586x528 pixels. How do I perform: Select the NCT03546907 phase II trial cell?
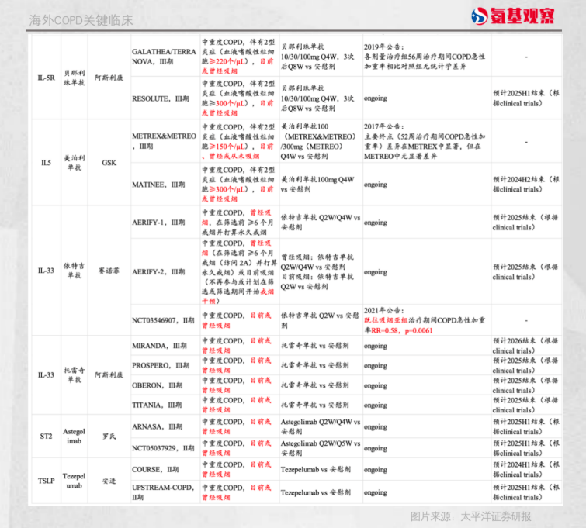(163, 319)
